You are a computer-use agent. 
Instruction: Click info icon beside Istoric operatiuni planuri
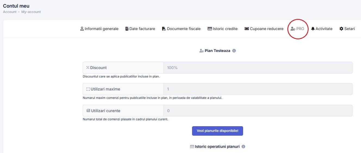coord(243,147)
